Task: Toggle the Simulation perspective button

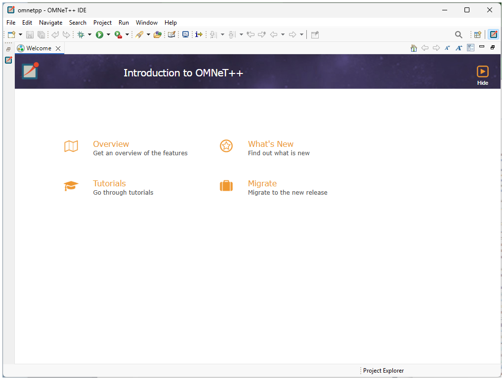Action: coord(494,35)
